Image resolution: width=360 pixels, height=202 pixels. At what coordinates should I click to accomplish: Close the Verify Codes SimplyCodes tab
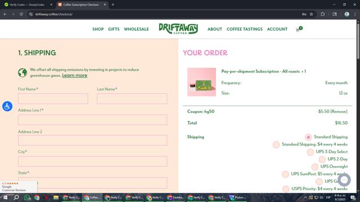[x=51, y=4]
